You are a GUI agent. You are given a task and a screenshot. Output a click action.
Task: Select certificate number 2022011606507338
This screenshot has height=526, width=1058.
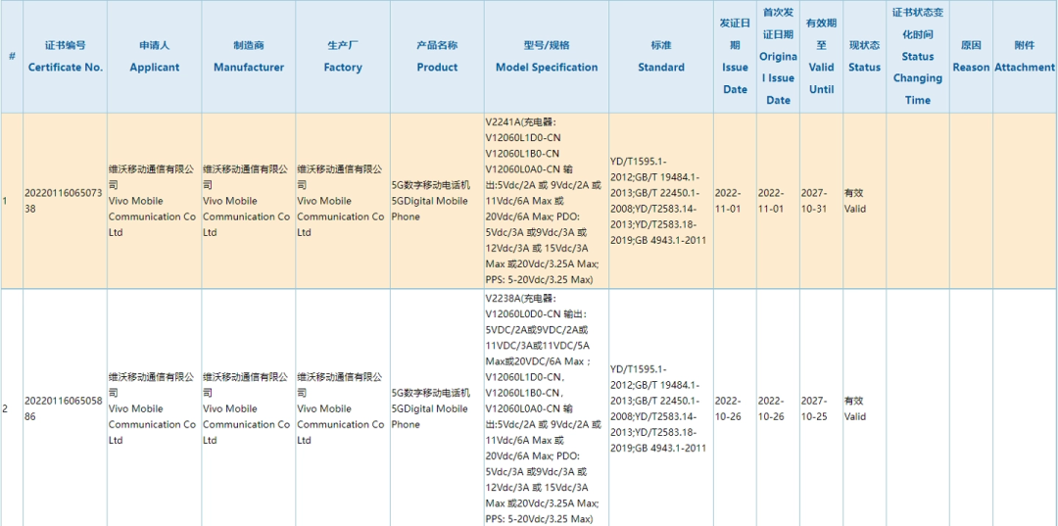64,201
